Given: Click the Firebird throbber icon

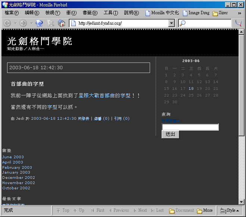Looking at the screenshot, I should click(239, 23).
